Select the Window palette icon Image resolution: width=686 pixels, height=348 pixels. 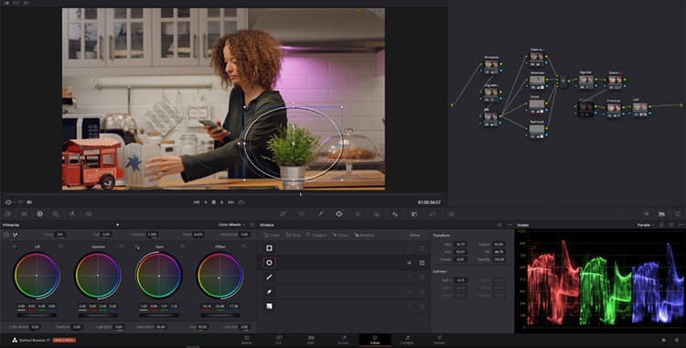pos(338,214)
